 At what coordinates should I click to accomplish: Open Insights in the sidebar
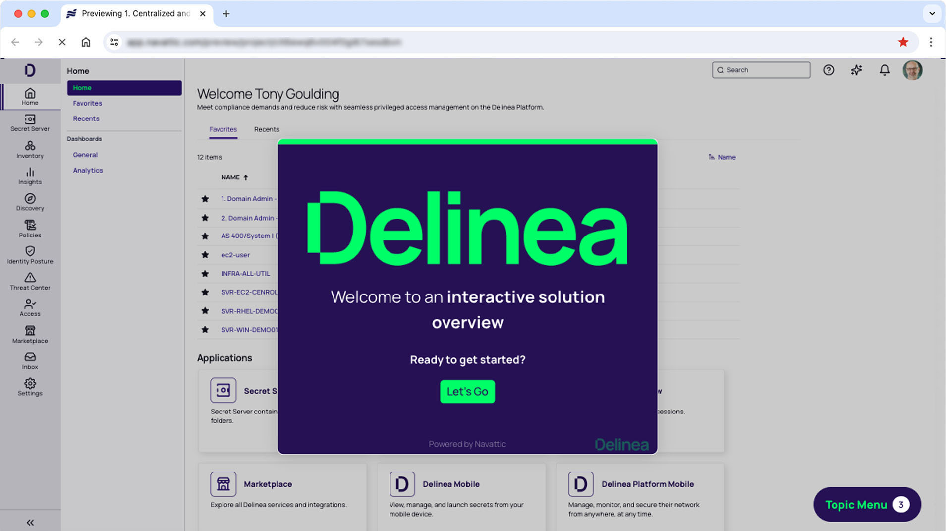30,176
